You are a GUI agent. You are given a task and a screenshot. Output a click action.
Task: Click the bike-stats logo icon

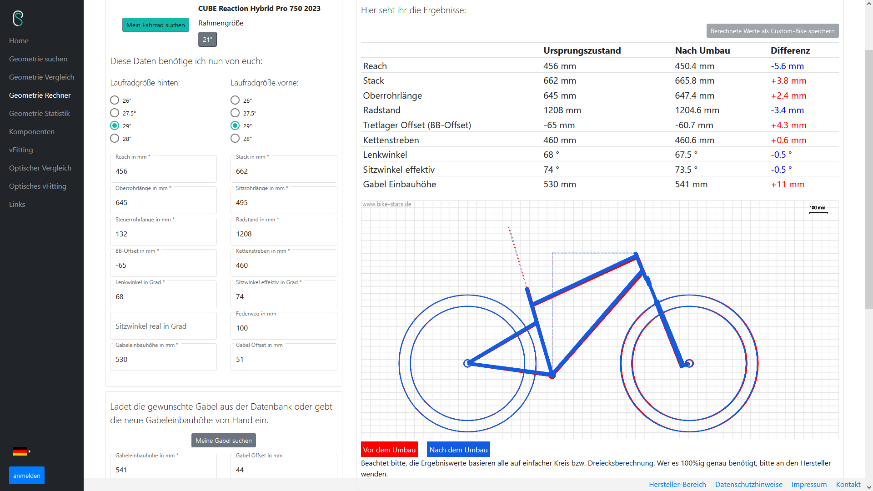click(18, 19)
